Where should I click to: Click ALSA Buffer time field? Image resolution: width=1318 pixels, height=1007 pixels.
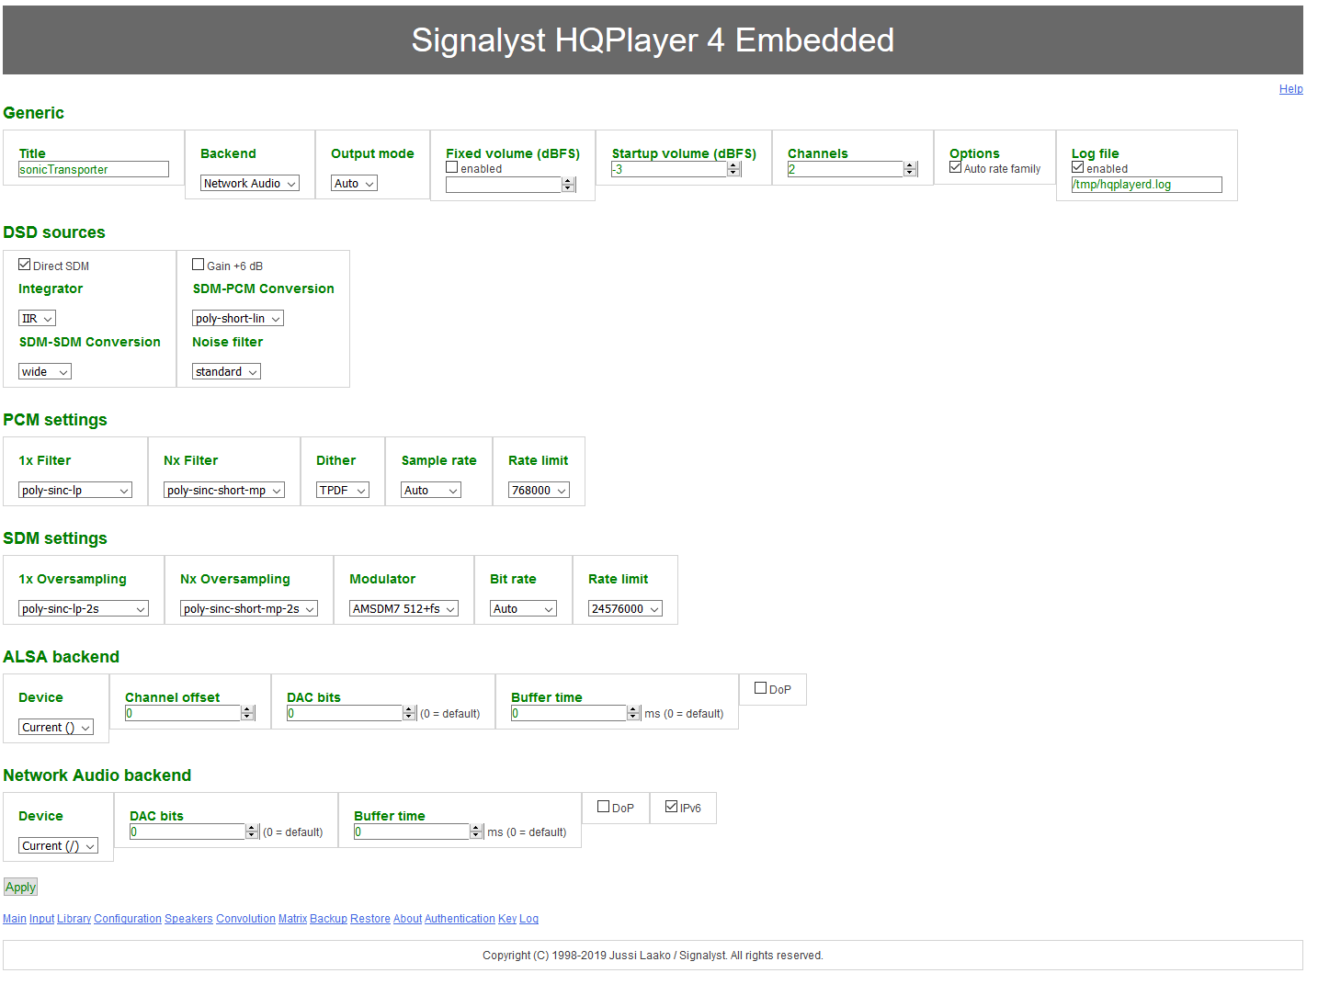(569, 713)
